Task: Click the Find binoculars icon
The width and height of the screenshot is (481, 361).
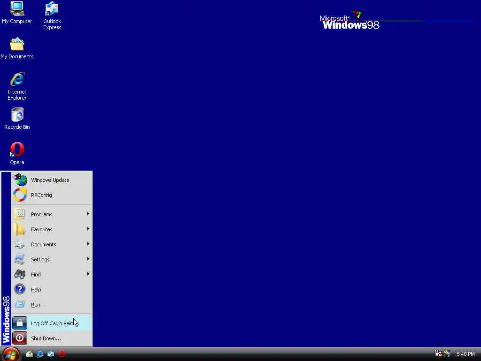Action: (20, 274)
